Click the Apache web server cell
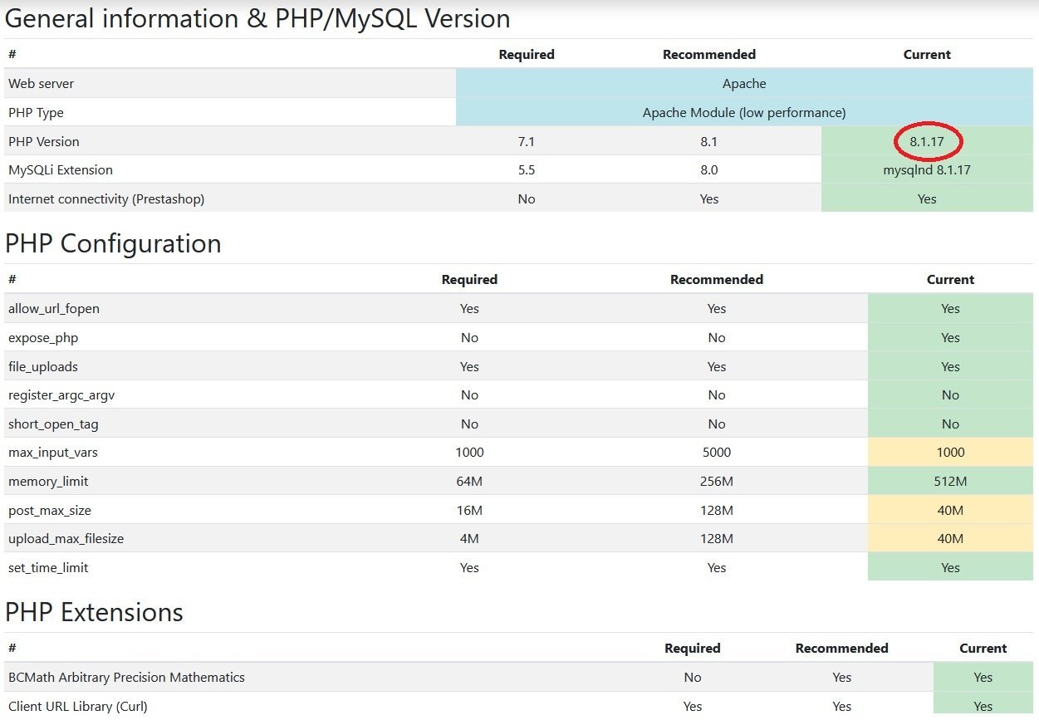1039x720 pixels. pos(743,84)
